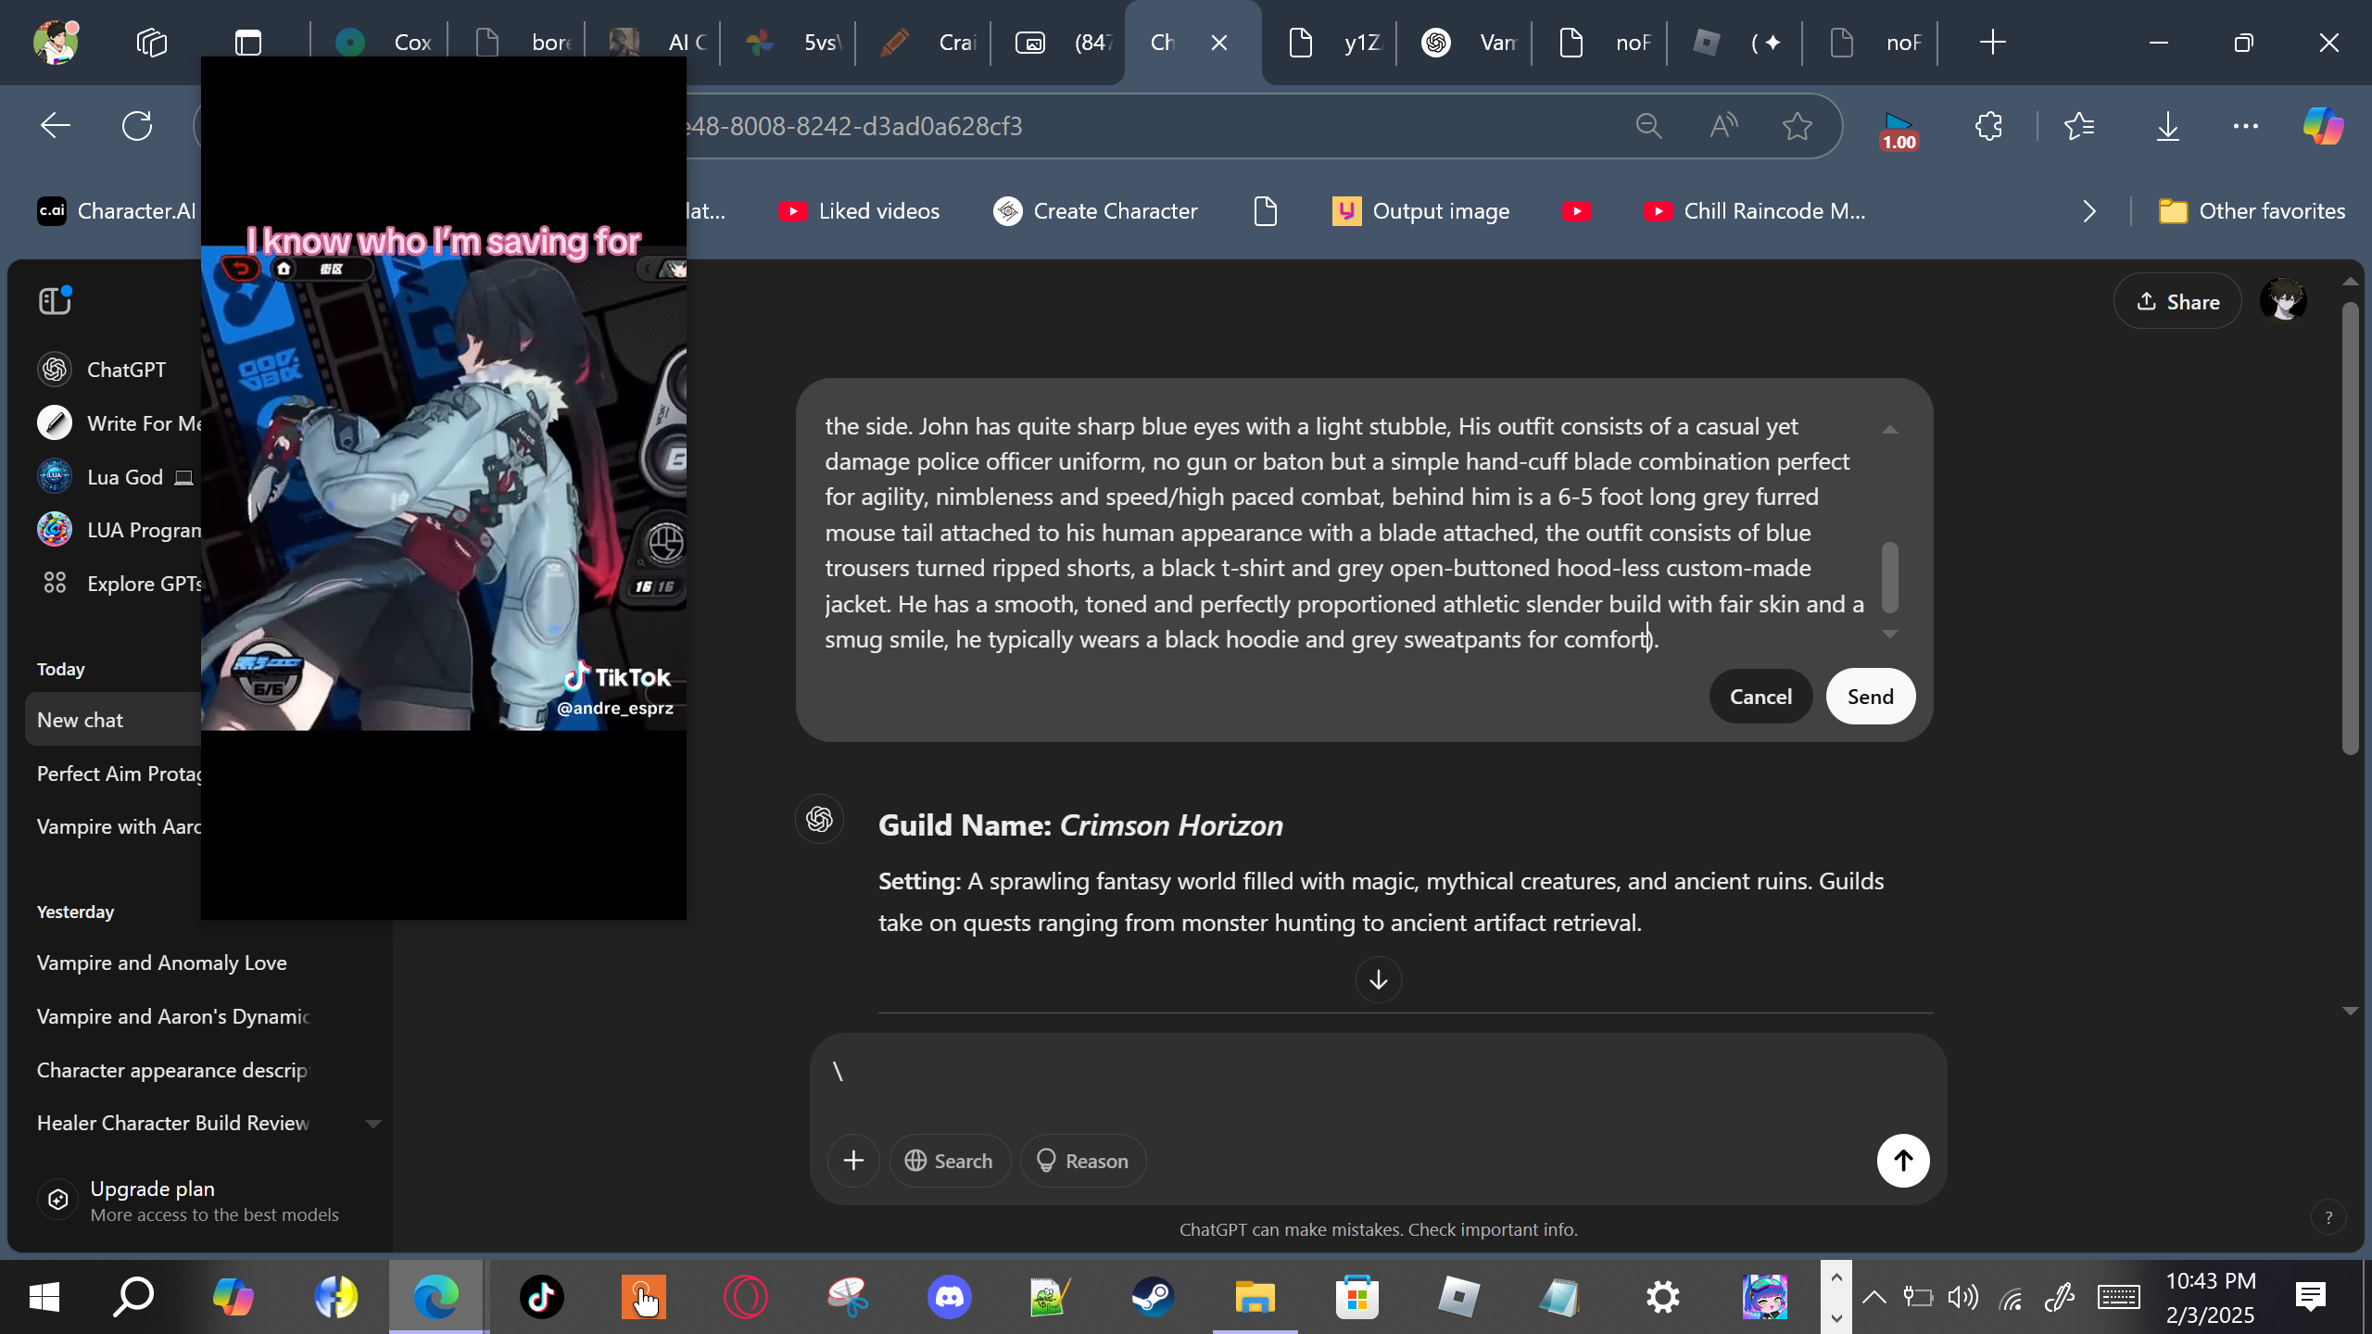Open the volume control in the tray
Viewport: 2372px width, 1334px height.
[1962, 1297]
